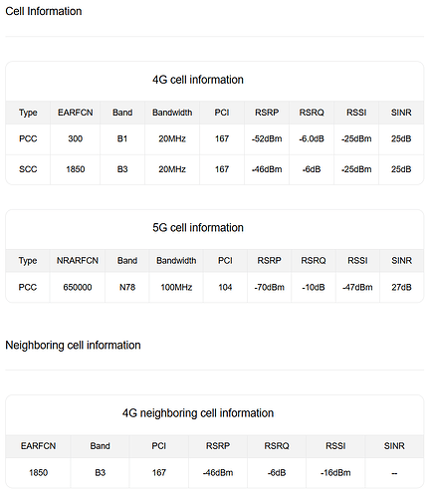The image size is (430, 498).
Task: Click the -6.0dB RSRQ value
Action: (x=312, y=138)
